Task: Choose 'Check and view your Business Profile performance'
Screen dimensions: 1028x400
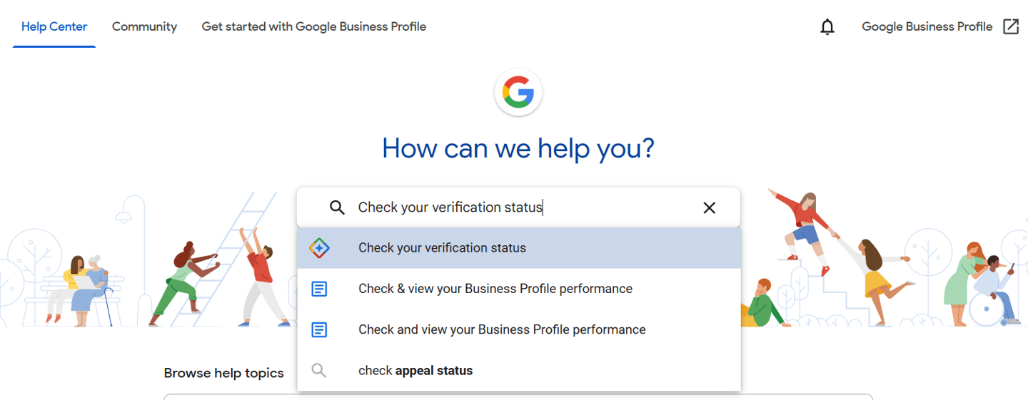Action: pyautogui.click(x=502, y=329)
